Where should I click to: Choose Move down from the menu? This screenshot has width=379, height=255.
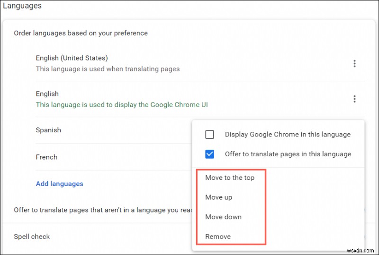(223, 217)
